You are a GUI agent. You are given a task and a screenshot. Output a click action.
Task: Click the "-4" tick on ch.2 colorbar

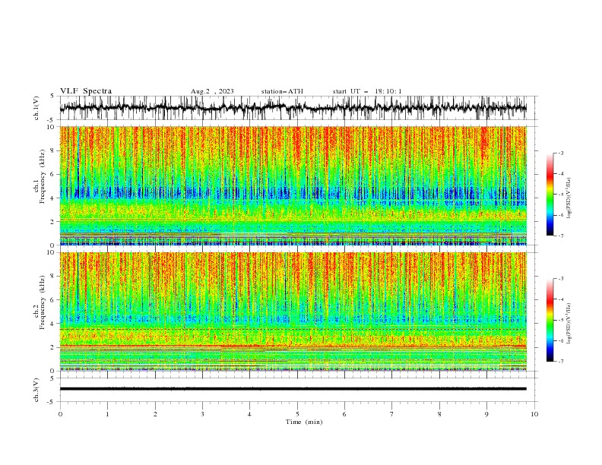[x=561, y=299]
